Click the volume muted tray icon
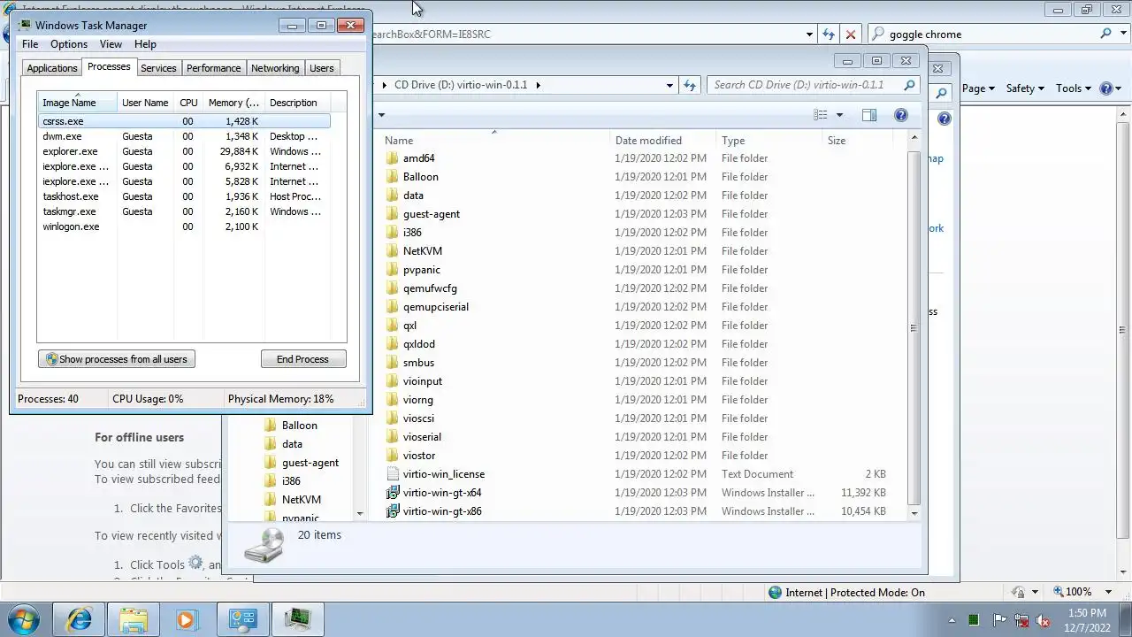Image resolution: width=1132 pixels, height=637 pixels. tap(1044, 620)
